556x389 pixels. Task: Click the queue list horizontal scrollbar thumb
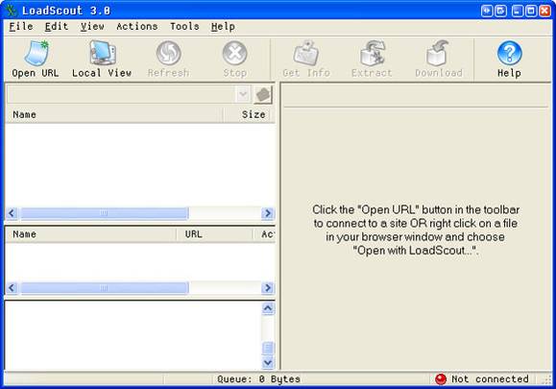tap(104, 287)
